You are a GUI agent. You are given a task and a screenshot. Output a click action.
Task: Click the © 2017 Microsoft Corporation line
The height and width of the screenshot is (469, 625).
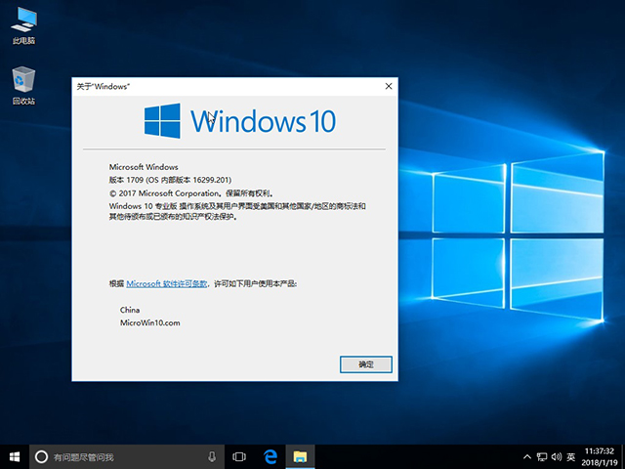191,193
